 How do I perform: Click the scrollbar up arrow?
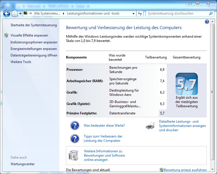point(212,22)
